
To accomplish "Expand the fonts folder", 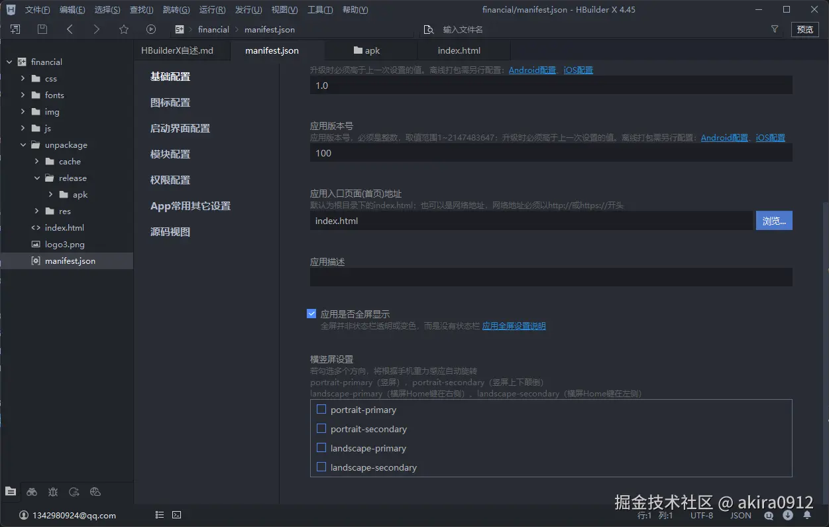I will pos(23,95).
